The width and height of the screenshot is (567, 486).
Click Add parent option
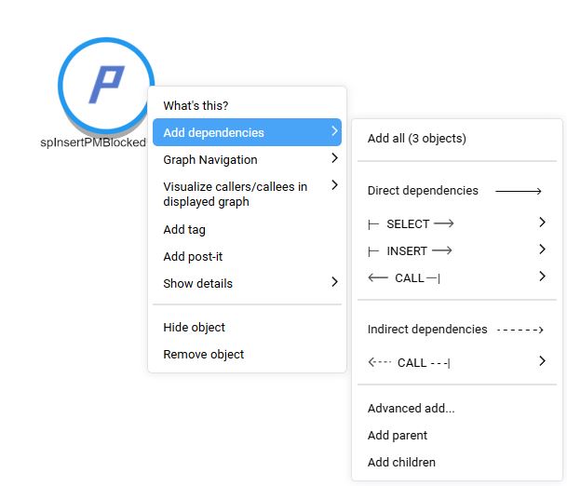pos(398,435)
